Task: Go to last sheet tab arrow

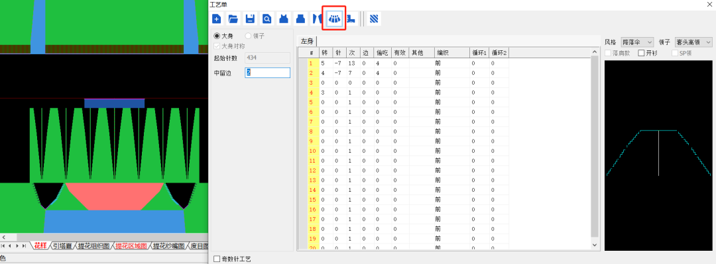Action: [x=25, y=246]
